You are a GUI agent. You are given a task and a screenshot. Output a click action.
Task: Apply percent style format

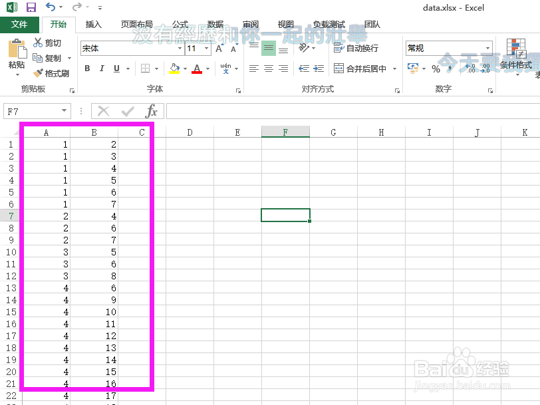point(436,69)
